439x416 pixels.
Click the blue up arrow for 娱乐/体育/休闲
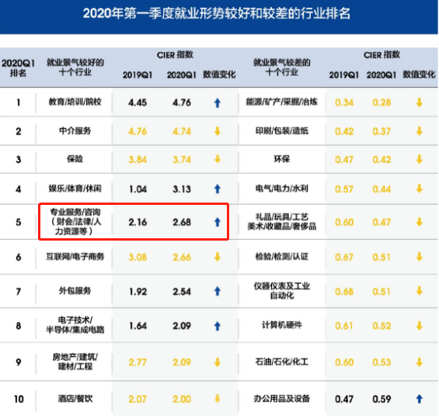[218, 189]
